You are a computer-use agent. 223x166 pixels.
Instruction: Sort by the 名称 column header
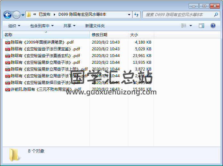click(46, 35)
